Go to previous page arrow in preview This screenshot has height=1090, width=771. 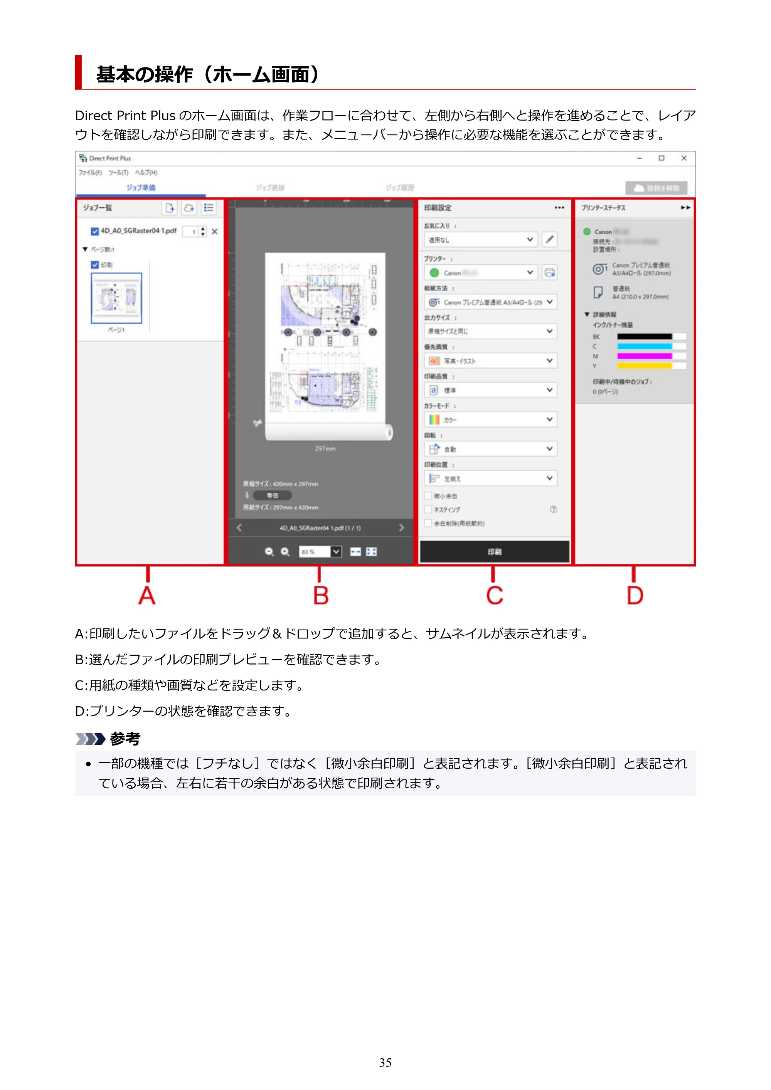239,528
